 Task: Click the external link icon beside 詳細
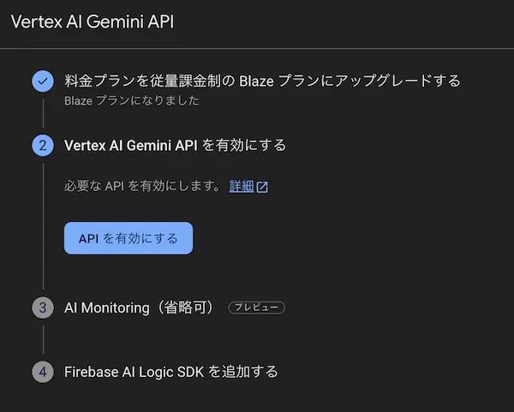click(262, 187)
